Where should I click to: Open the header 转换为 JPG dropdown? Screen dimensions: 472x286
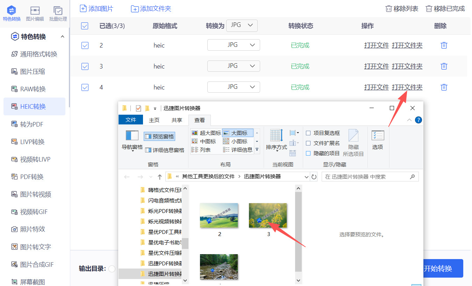(242, 26)
